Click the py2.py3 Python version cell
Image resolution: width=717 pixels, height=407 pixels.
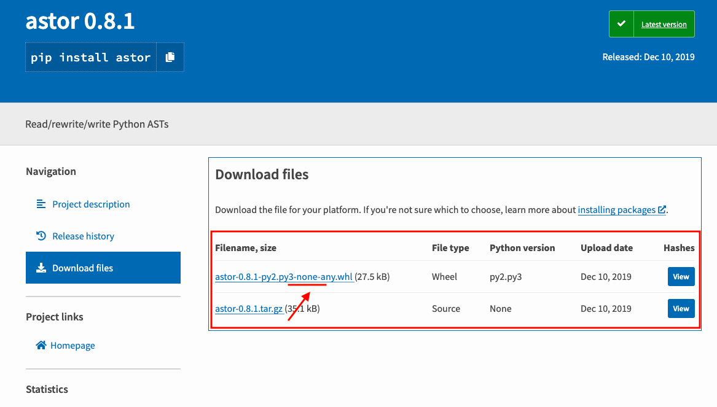point(506,277)
